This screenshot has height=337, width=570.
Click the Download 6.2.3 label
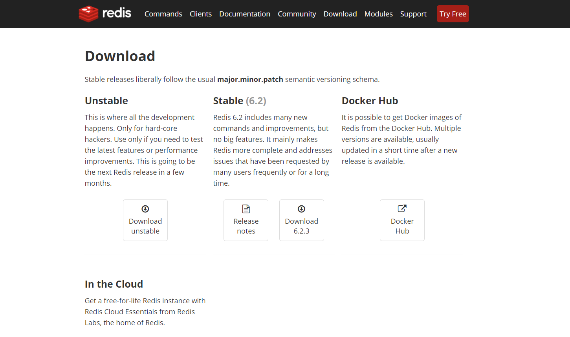coord(302,226)
